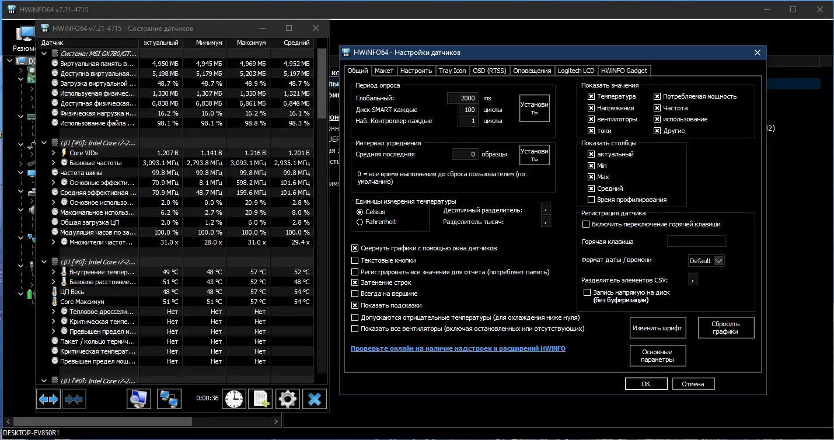Viewport: 834px width, 440px height.
Task: Click the thermometer icon beside Core Максимум
Action: click(x=54, y=302)
